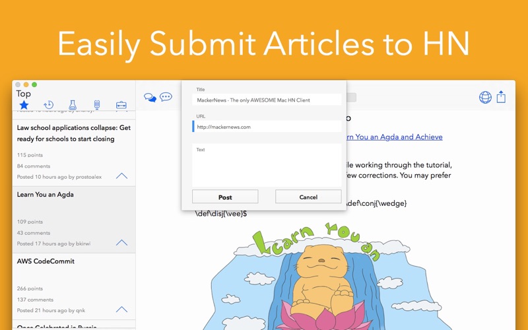Click the green maximize window button
Screen dimensions: 528x330
(34, 84)
